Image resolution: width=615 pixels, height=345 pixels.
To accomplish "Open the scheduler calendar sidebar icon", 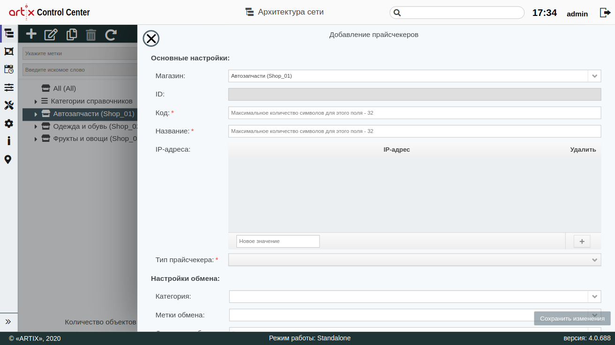I will (9, 69).
